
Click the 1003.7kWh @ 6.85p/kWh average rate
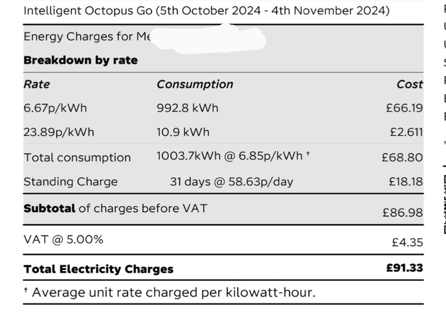233,156
